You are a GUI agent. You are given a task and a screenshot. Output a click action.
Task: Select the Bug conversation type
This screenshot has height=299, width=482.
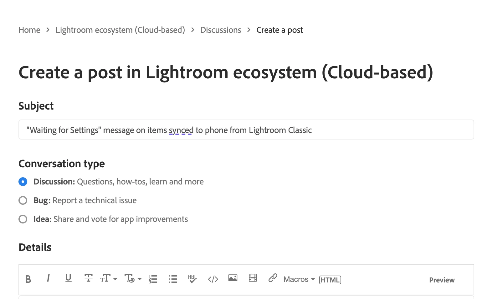click(x=23, y=200)
